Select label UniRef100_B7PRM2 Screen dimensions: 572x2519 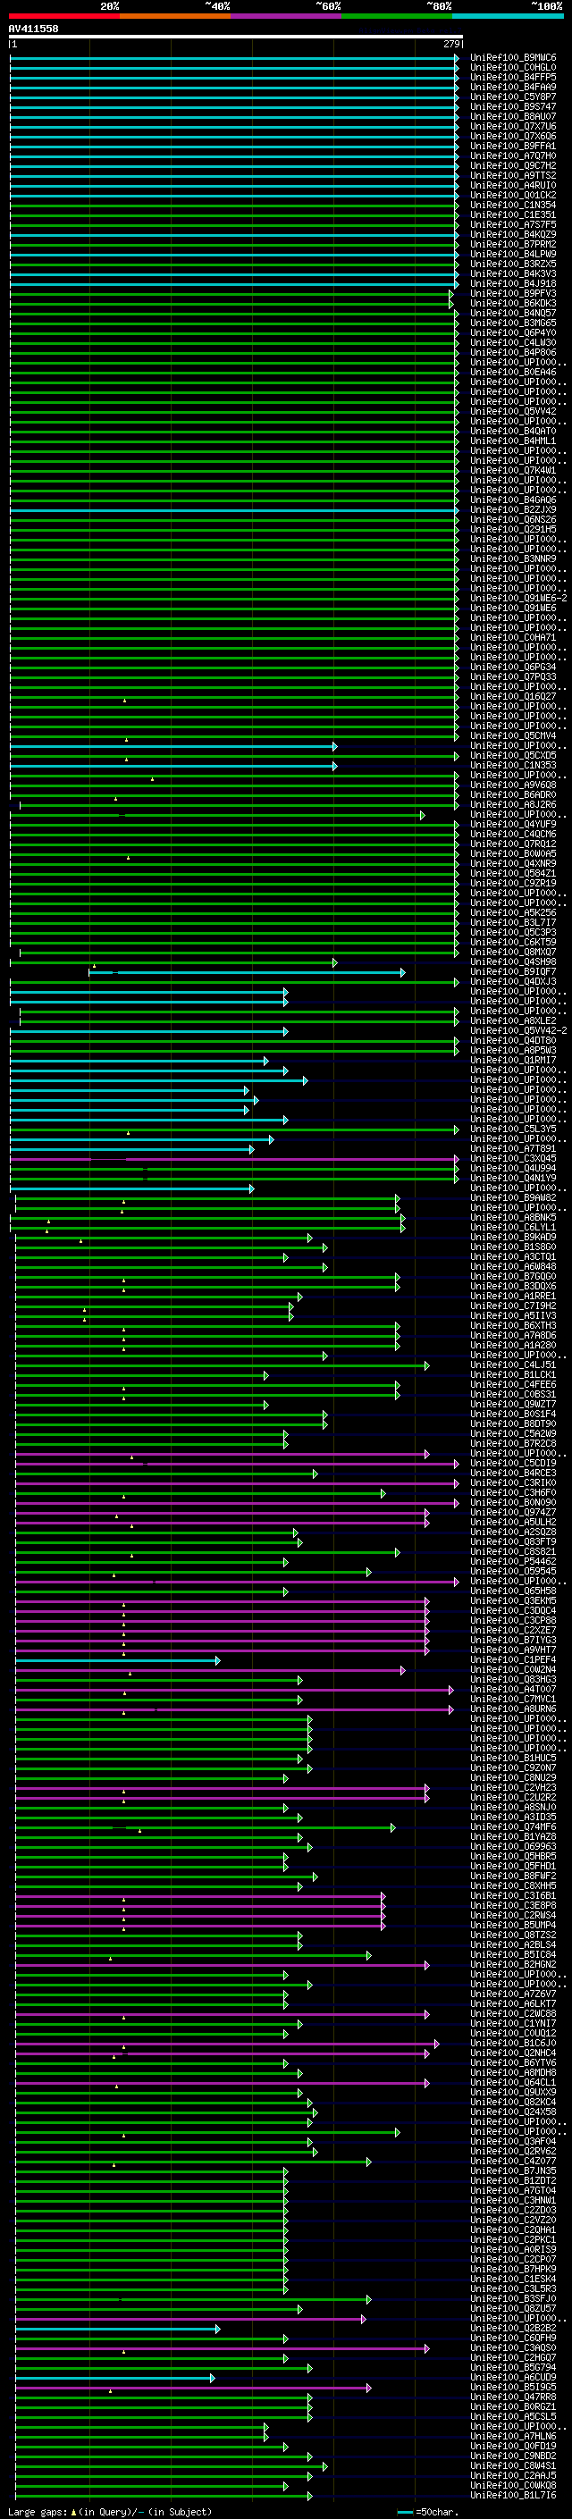[513, 245]
